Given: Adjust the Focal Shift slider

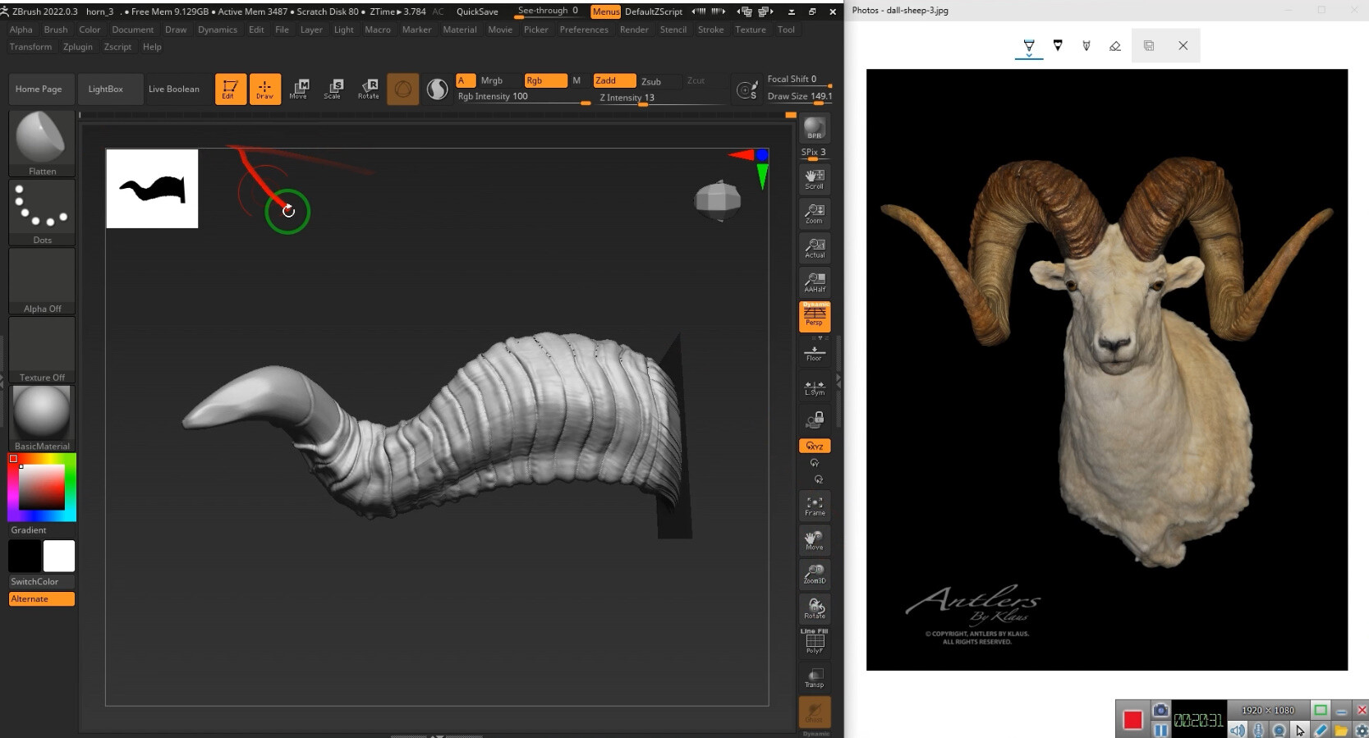Looking at the screenshot, I should [x=799, y=80].
